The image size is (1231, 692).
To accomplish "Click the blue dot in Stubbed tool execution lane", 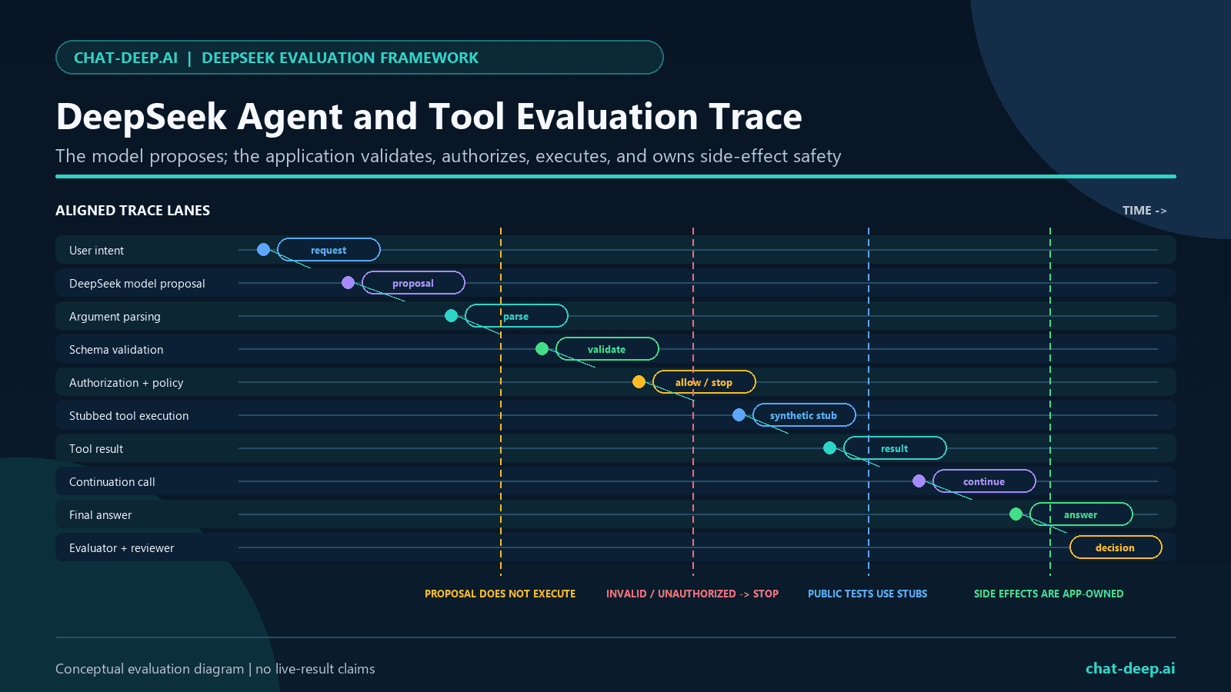I will pyautogui.click(x=739, y=415).
